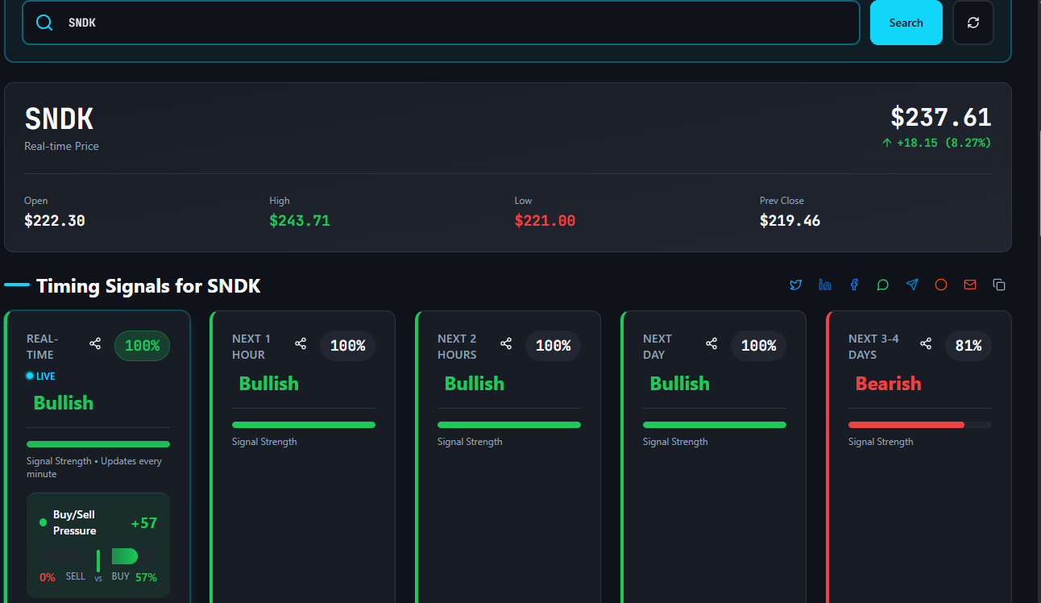1041x603 pixels.
Task: Click the Next 2 Hours 100% badge
Action: coord(554,346)
